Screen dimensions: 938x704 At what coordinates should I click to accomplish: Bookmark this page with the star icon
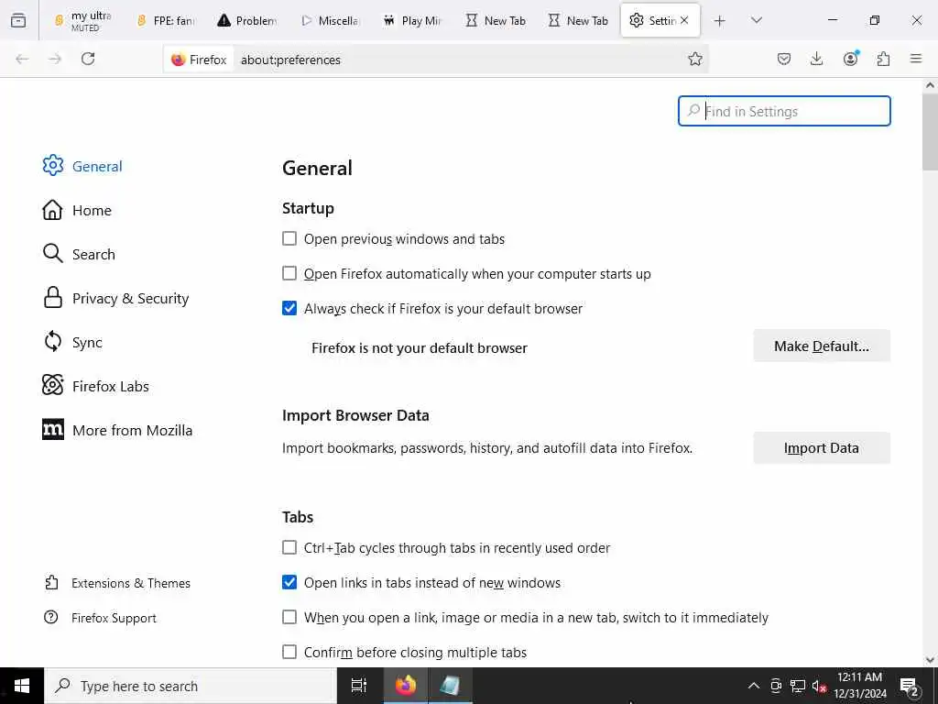click(x=695, y=60)
